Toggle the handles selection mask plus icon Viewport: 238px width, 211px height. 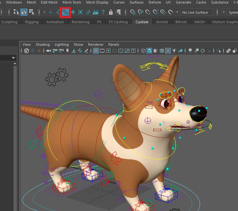[50, 12]
